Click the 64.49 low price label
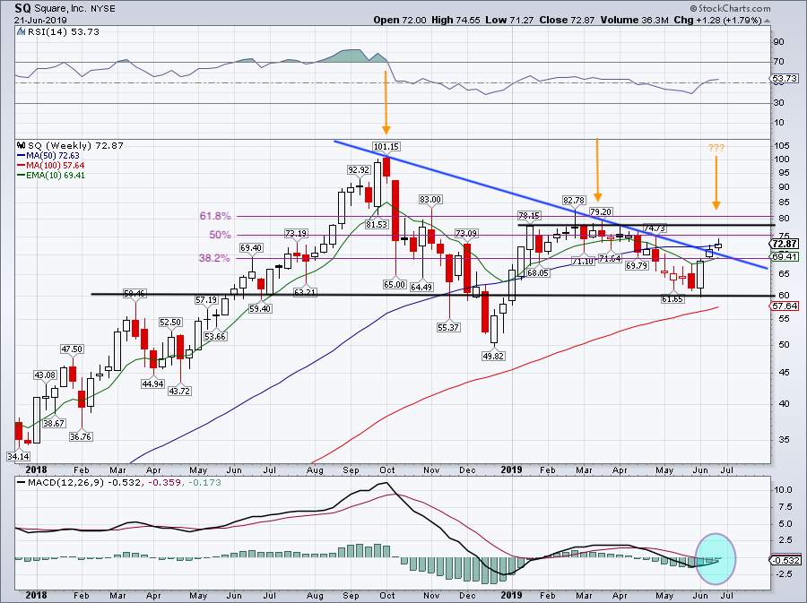 (x=421, y=287)
